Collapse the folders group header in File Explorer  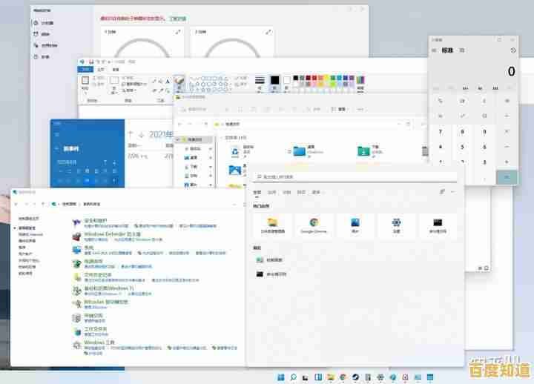[x=222, y=138]
